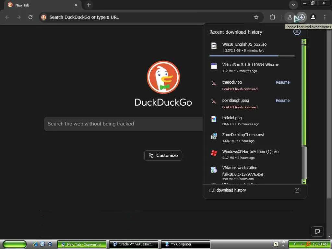
Task: Open the Customize button
Action: (163, 155)
